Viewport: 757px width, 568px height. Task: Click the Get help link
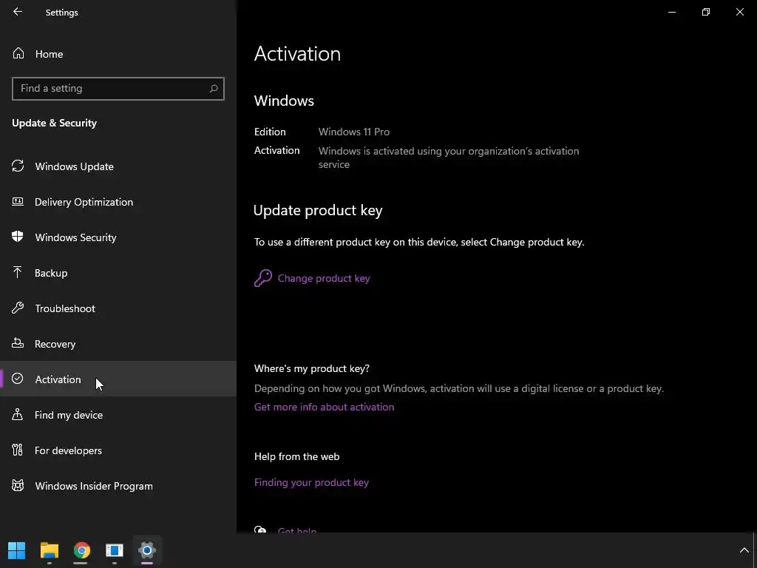coord(297,530)
